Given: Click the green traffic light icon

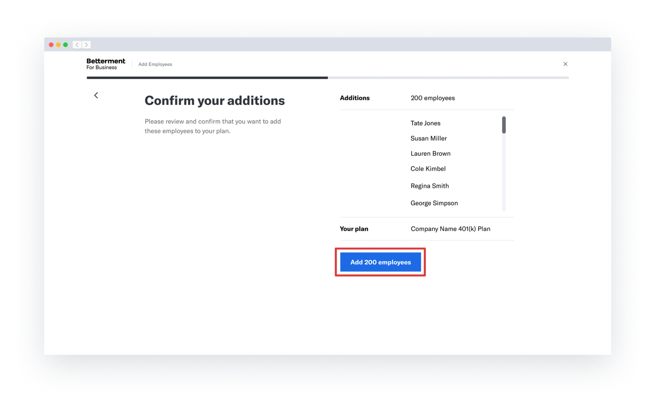Looking at the screenshot, I should [66, 44].
